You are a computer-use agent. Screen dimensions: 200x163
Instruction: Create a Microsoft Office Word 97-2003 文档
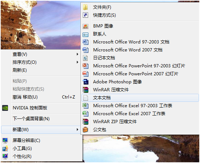140,42
